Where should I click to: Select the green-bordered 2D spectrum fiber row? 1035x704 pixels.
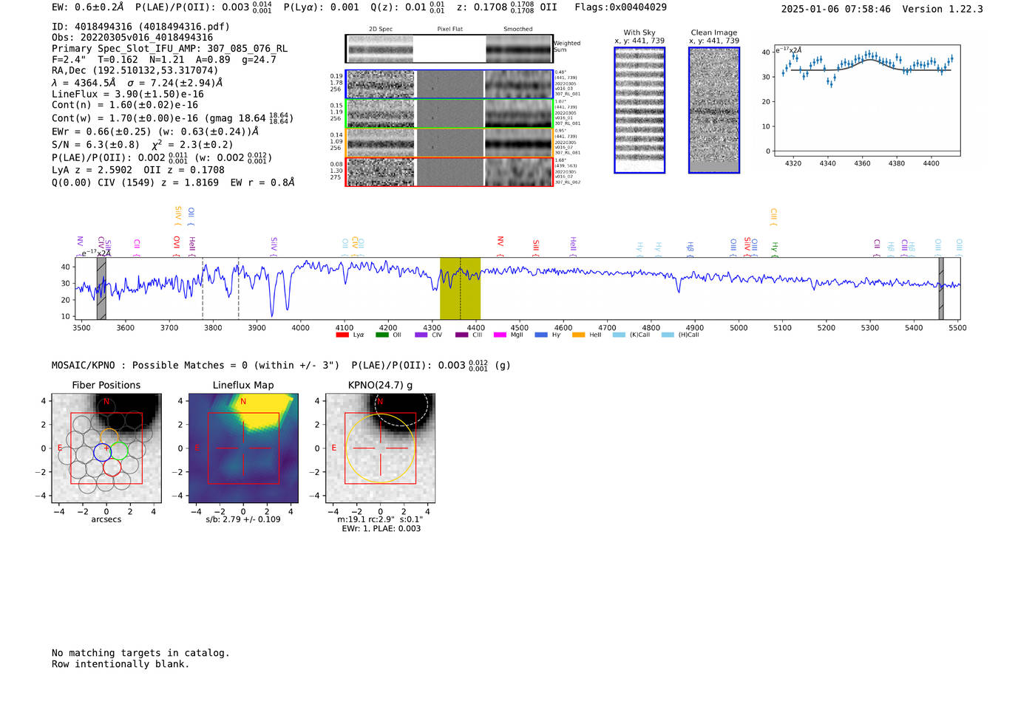click(x=449, y=114)
